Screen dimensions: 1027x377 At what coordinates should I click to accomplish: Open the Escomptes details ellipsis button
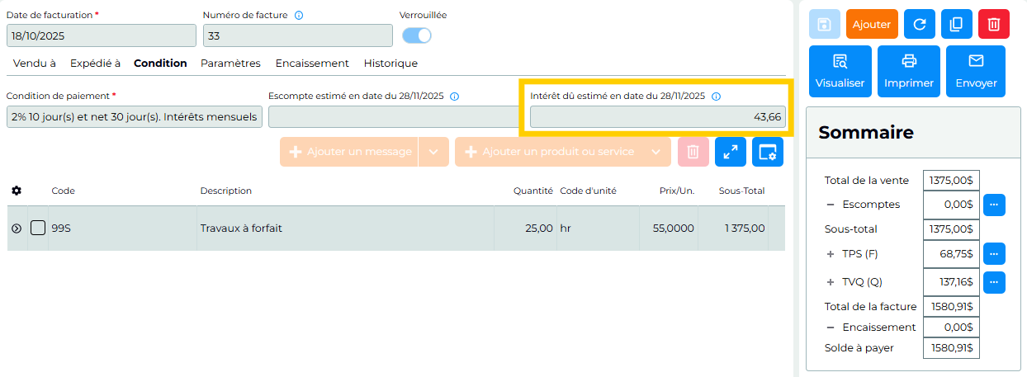click(x=994, y=205)
